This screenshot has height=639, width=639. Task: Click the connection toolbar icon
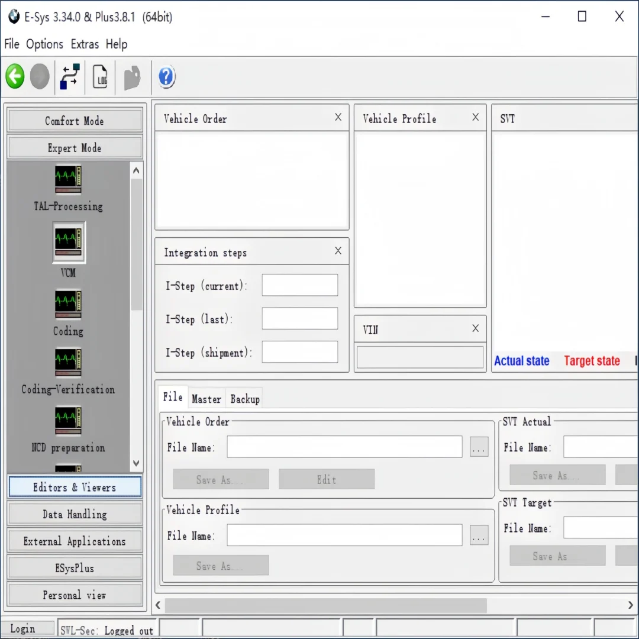pyautogui.click(x=70, y=76)
